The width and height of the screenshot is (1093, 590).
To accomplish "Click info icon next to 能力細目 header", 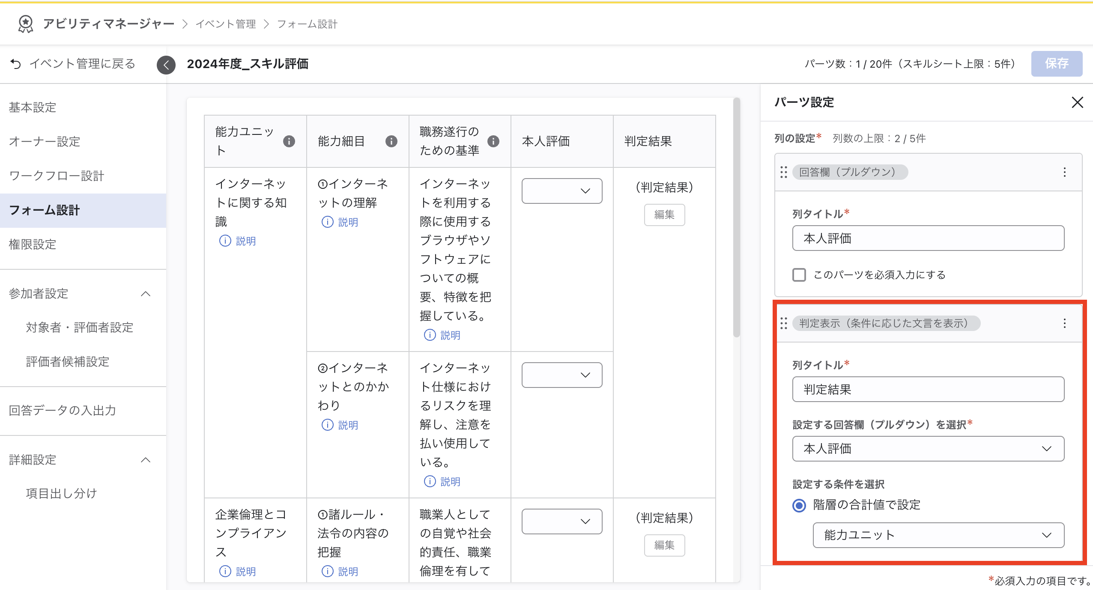I will tap(391, 141).
